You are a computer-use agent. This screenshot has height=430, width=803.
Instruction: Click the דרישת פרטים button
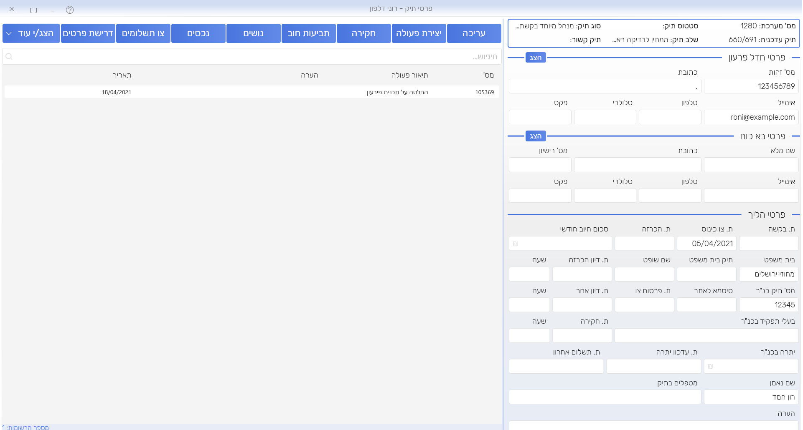88,33
